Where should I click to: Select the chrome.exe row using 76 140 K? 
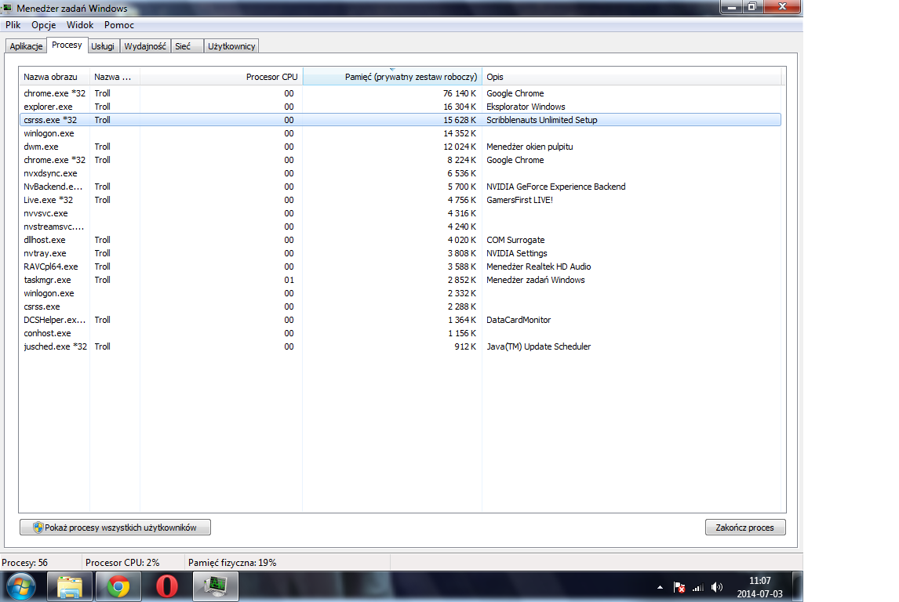(400, 93)
